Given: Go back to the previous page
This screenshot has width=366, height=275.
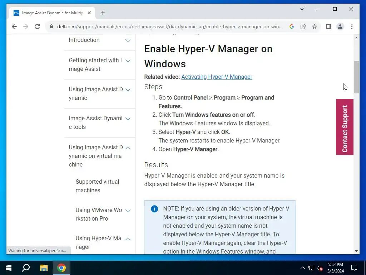Looking at the screenshot, I should (x=14, y=26).
